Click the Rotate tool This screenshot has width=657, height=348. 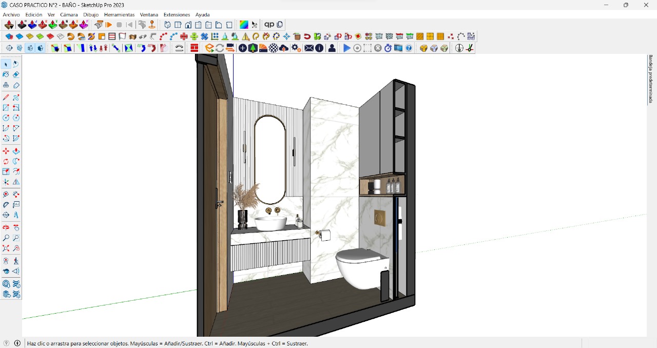(6, 162)
